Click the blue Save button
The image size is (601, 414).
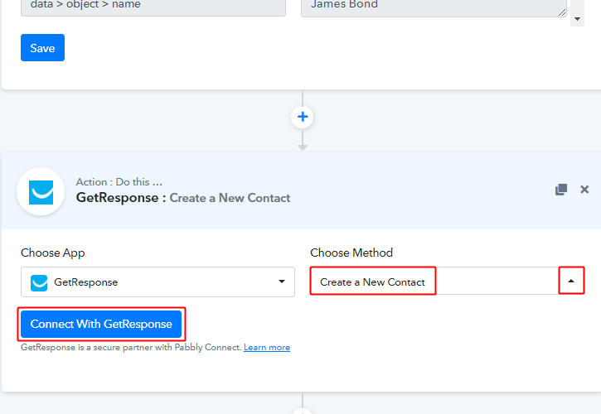click(42, 48)
